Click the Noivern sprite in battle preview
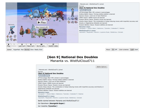The image size is (145, 108). [43, 13]
